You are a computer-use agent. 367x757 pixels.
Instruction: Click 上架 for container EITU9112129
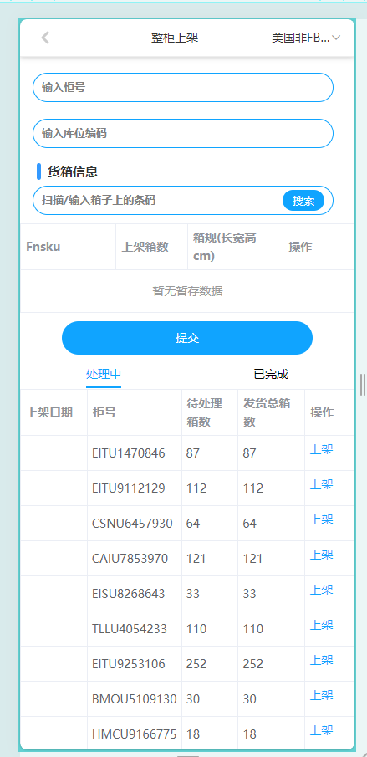[321, 484]
